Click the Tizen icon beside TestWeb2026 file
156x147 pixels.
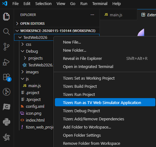click(x=25, y=65)
